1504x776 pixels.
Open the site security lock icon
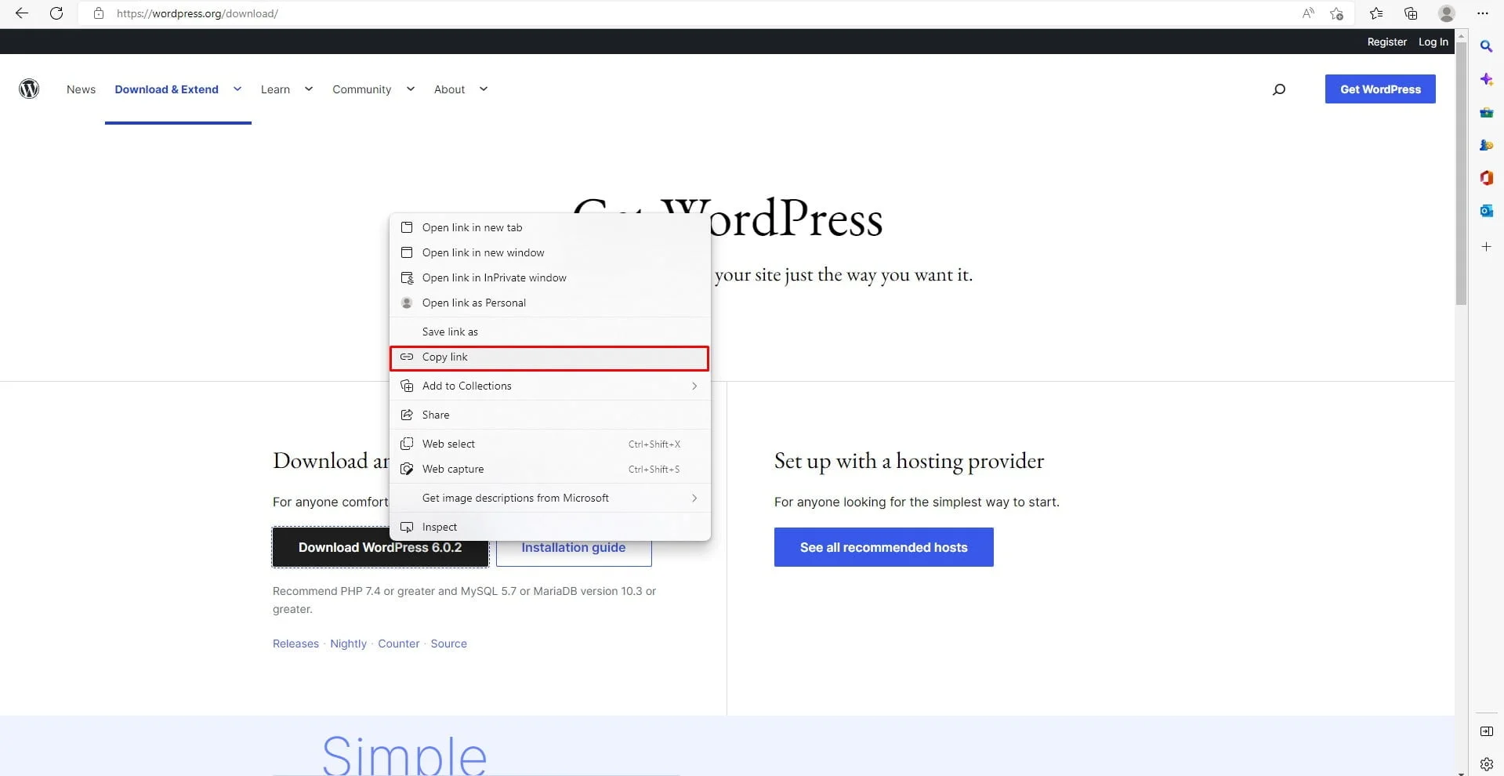[98, 13]
